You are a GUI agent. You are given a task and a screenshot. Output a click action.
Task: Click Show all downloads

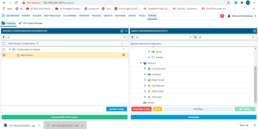tap(244, 125)
